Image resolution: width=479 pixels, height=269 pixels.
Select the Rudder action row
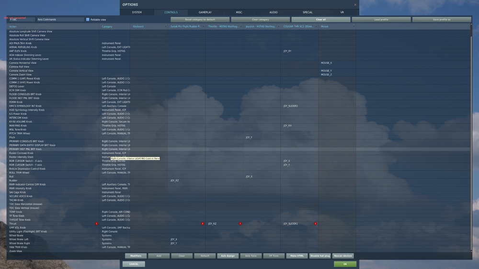click(239, 180)
